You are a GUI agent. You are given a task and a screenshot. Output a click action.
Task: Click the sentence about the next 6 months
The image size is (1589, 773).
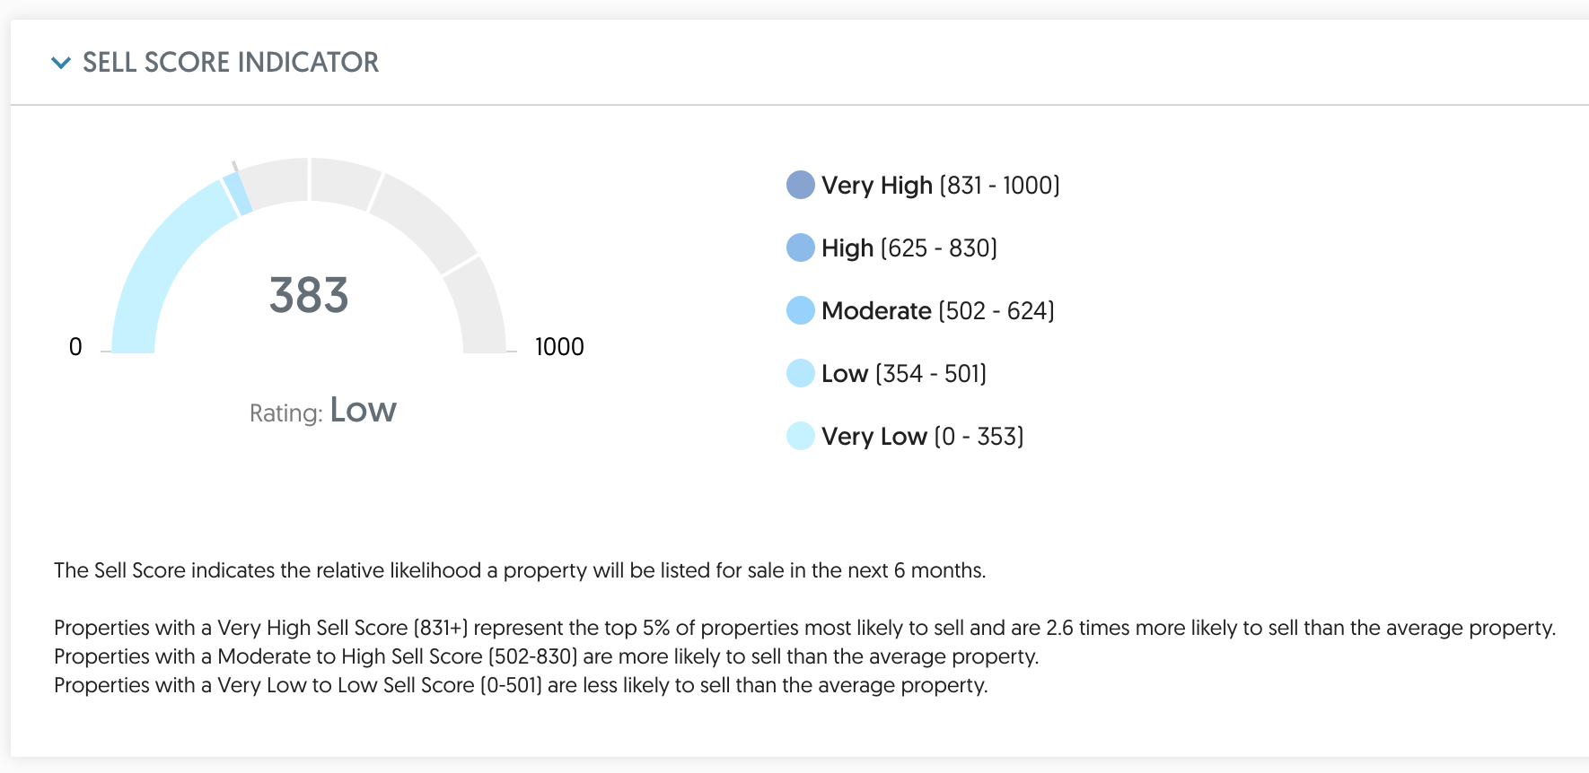pos(520,570)
